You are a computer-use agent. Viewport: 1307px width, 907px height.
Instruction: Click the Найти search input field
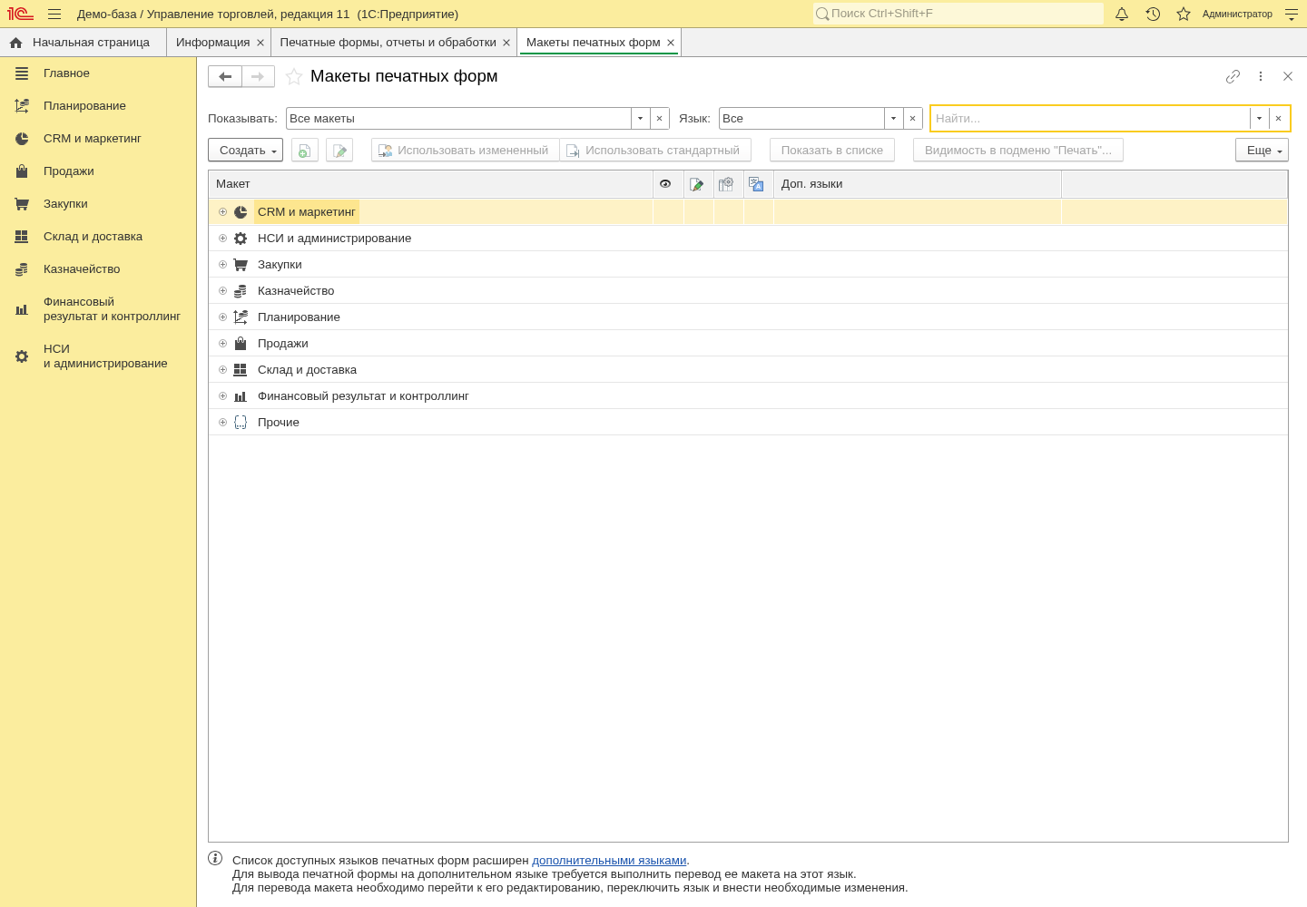click(x=1090, y=119)
